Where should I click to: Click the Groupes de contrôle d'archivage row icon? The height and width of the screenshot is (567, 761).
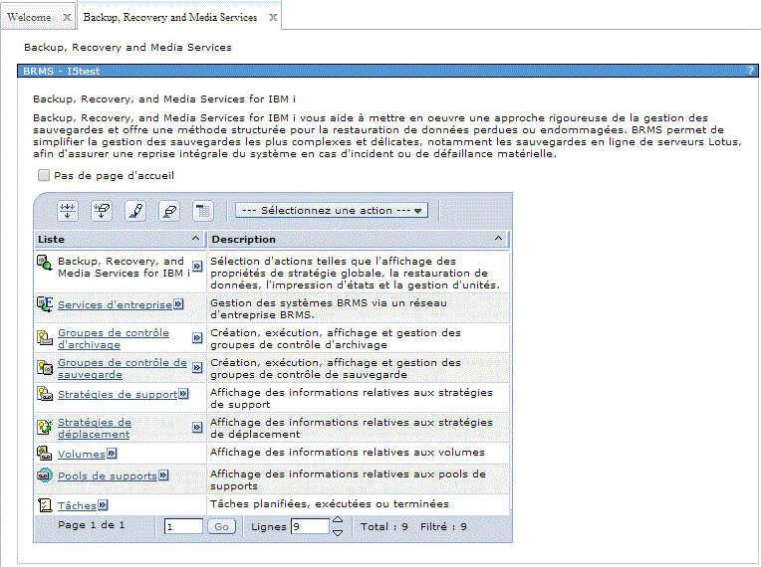tap(45, 337)
